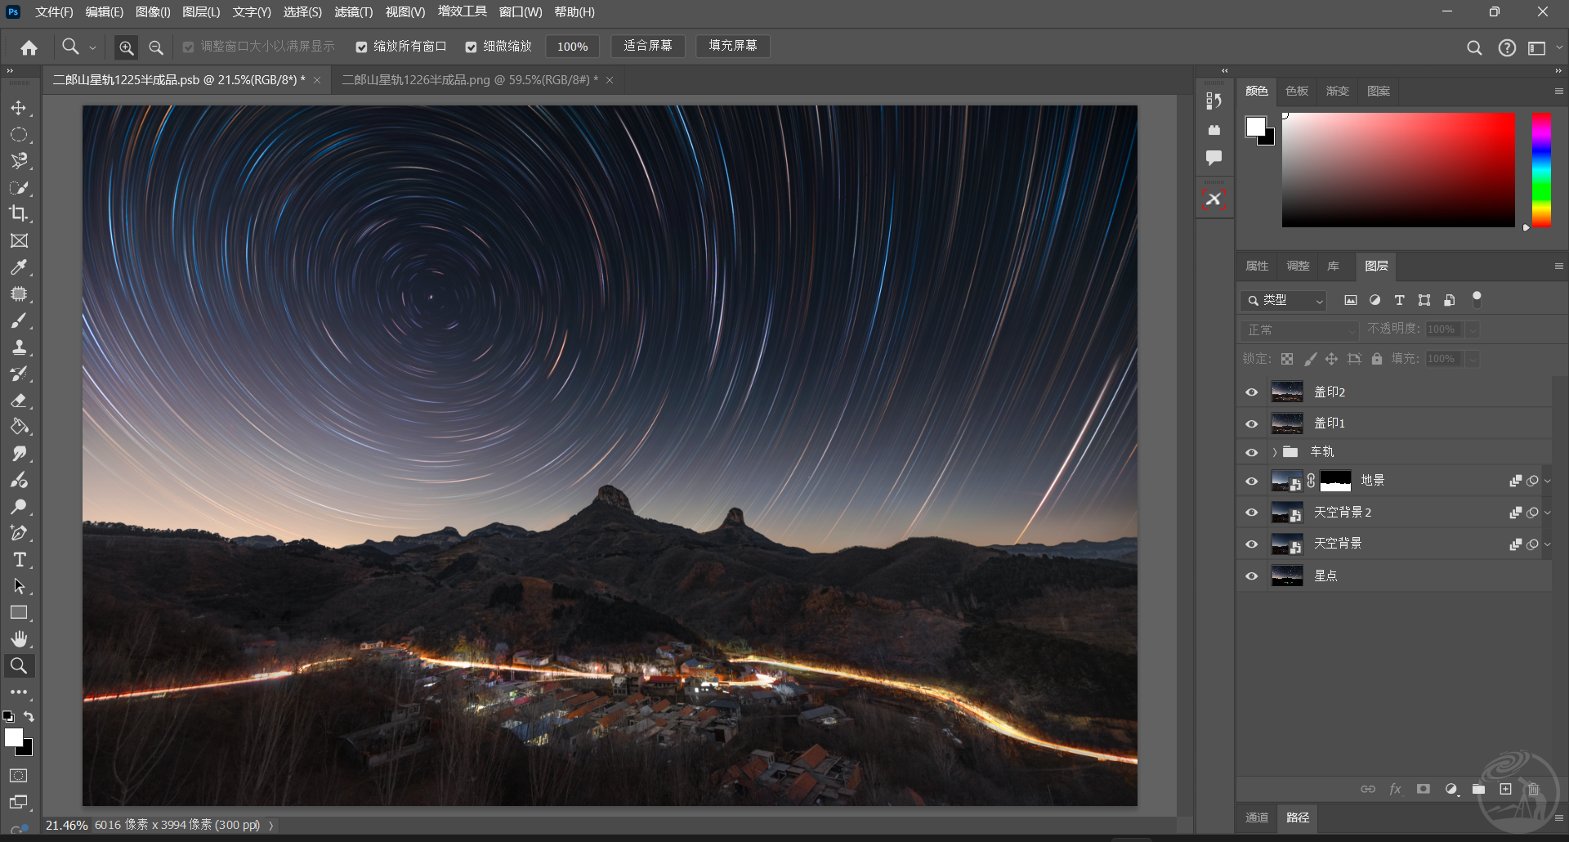
Task: Open the blend mode 正常 dropdown
Action: tap(1299, 330)
